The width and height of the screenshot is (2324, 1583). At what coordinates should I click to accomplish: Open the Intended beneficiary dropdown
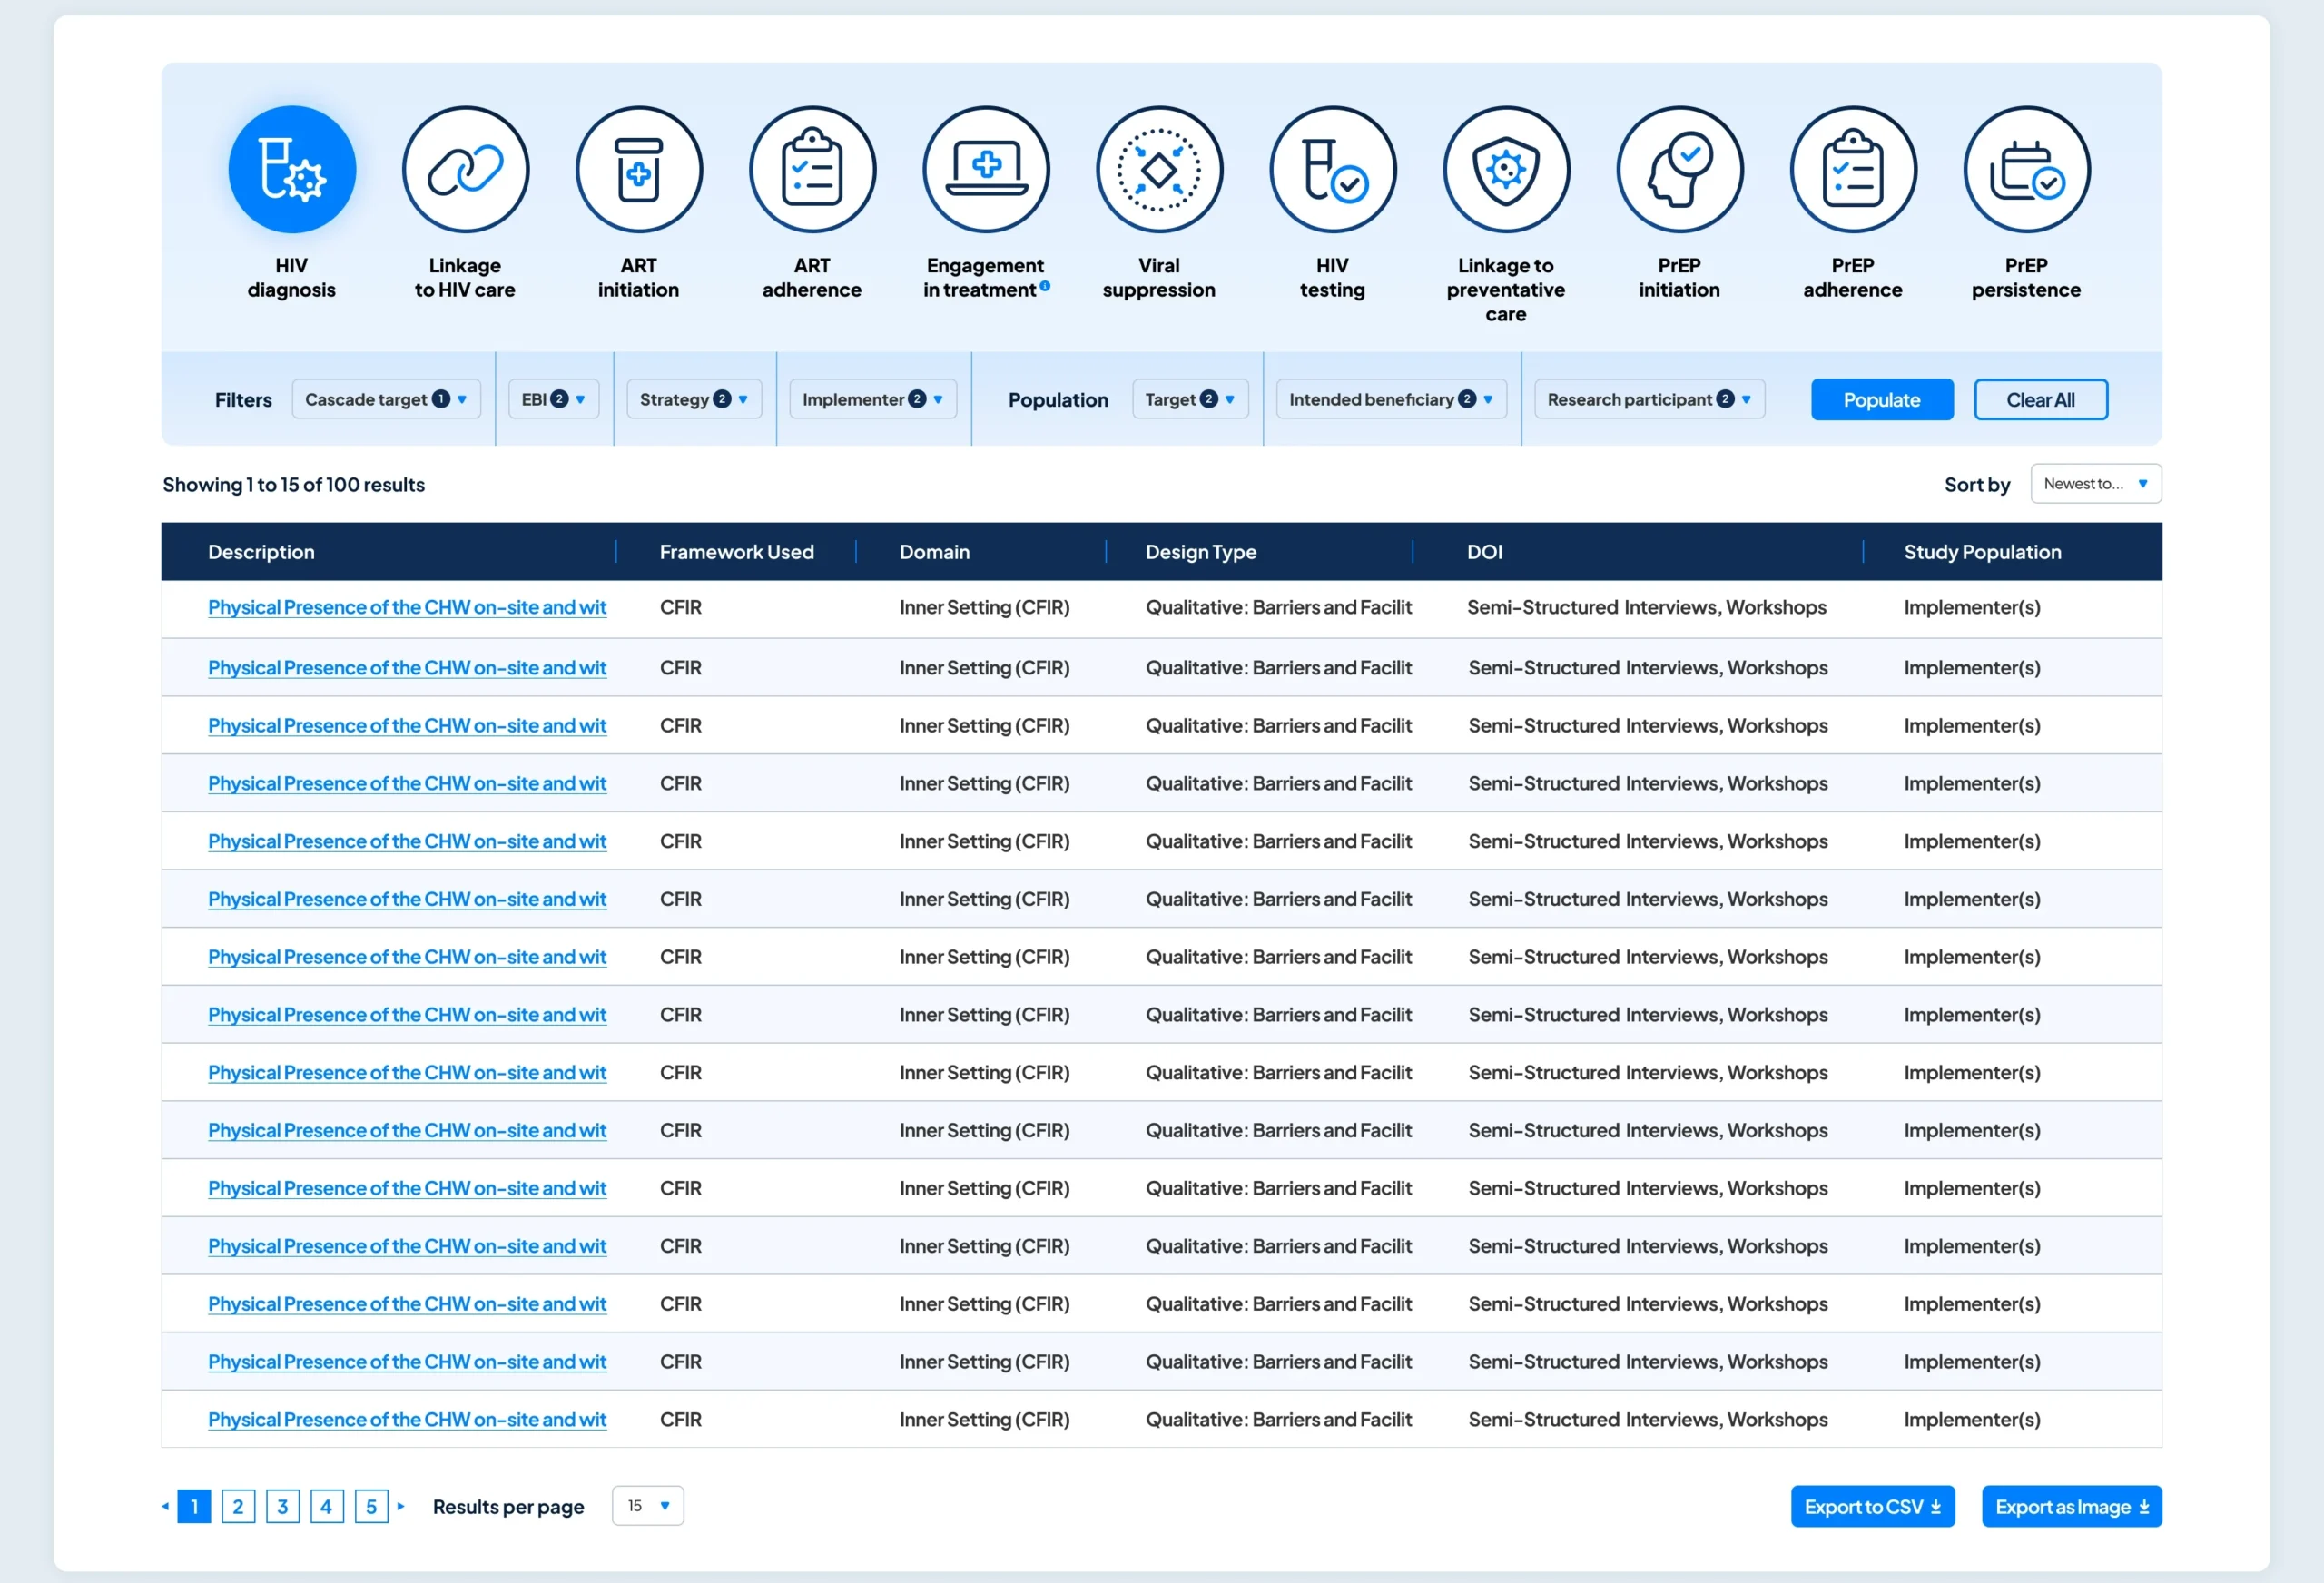(1390, 399)
